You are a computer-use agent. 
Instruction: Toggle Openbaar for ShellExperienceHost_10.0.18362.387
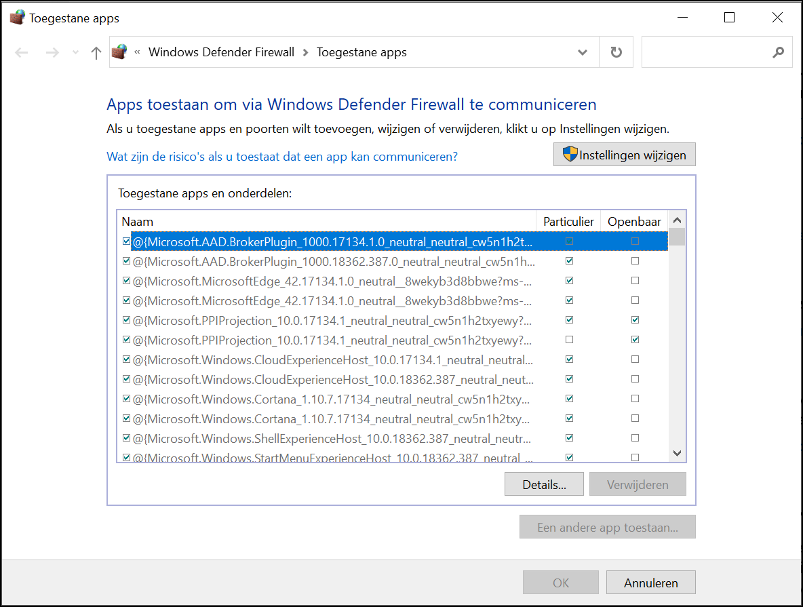[x=635, y=437]
